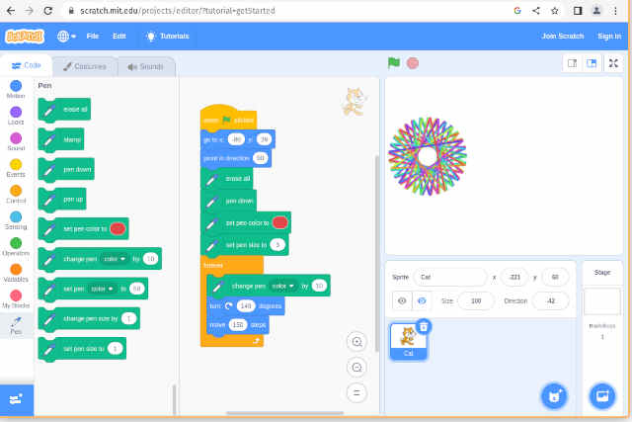Click point in direction value field

[261, 158]
